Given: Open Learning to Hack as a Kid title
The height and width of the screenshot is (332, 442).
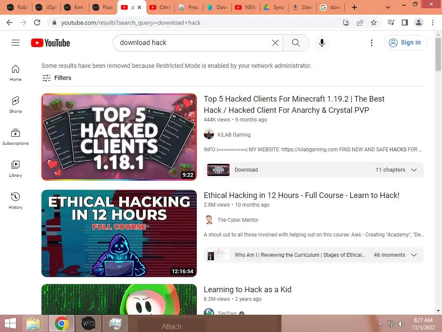Looking at the screenshot, I should [x=247, y=290].
